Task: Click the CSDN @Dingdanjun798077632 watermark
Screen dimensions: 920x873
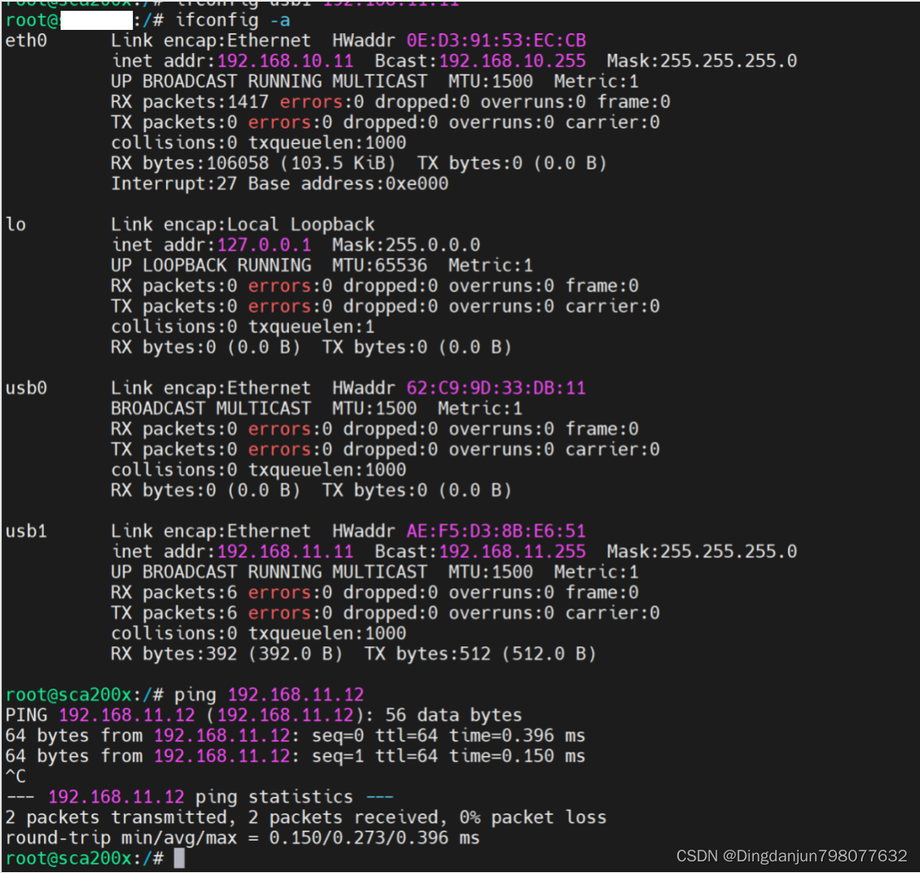Action: [x=791, y=855]
